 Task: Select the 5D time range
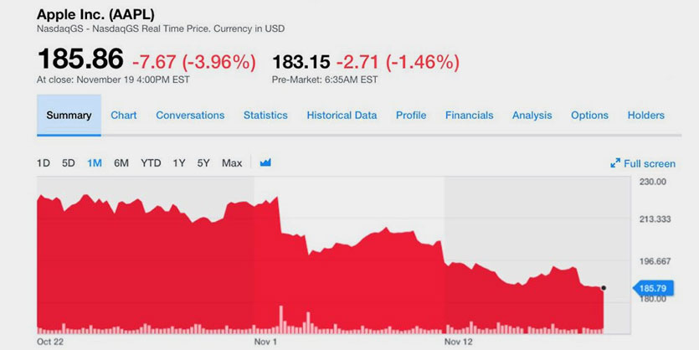[69, 163]
